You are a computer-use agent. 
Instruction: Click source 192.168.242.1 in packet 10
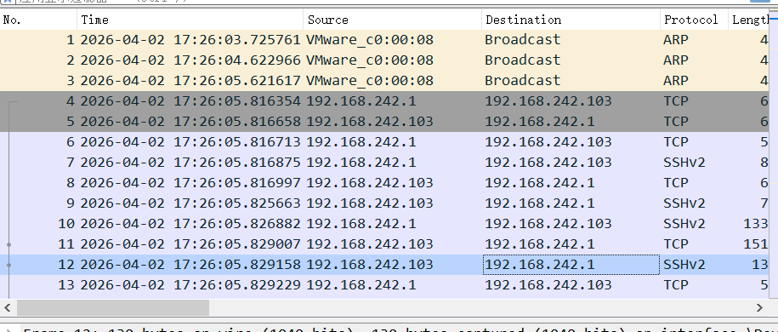click(361, 224)
